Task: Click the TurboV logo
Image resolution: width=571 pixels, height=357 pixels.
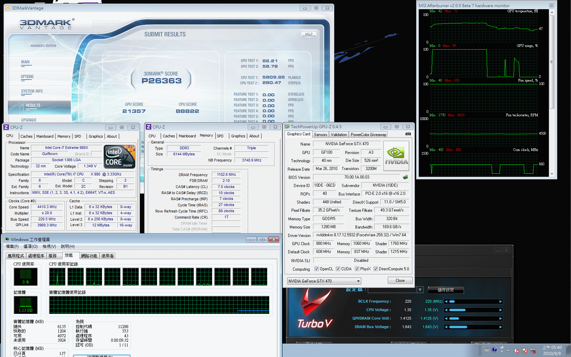Action: click(315, 309)
